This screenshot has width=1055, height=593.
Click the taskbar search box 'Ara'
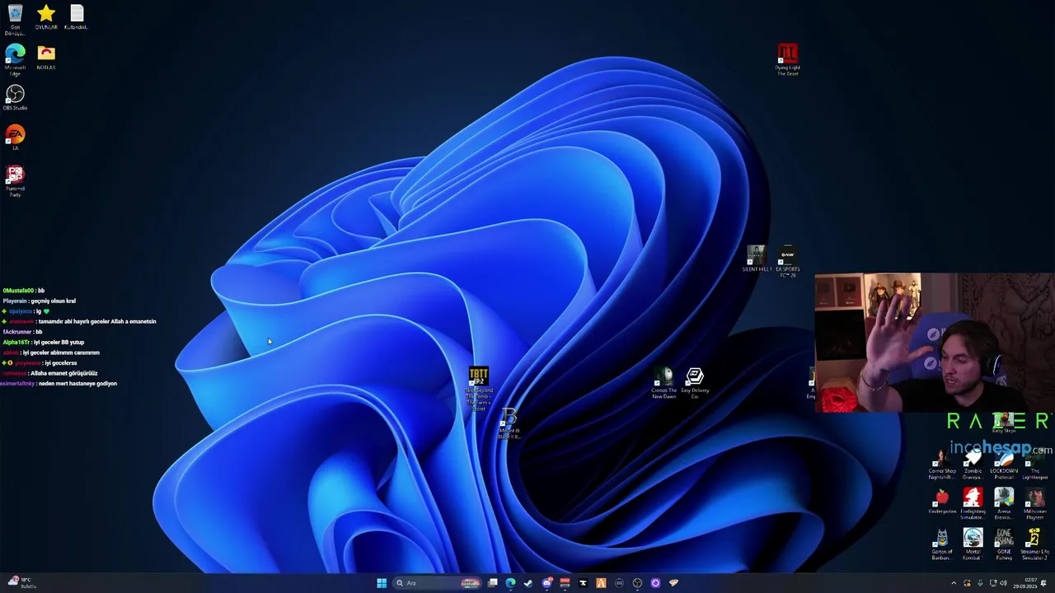438,583
